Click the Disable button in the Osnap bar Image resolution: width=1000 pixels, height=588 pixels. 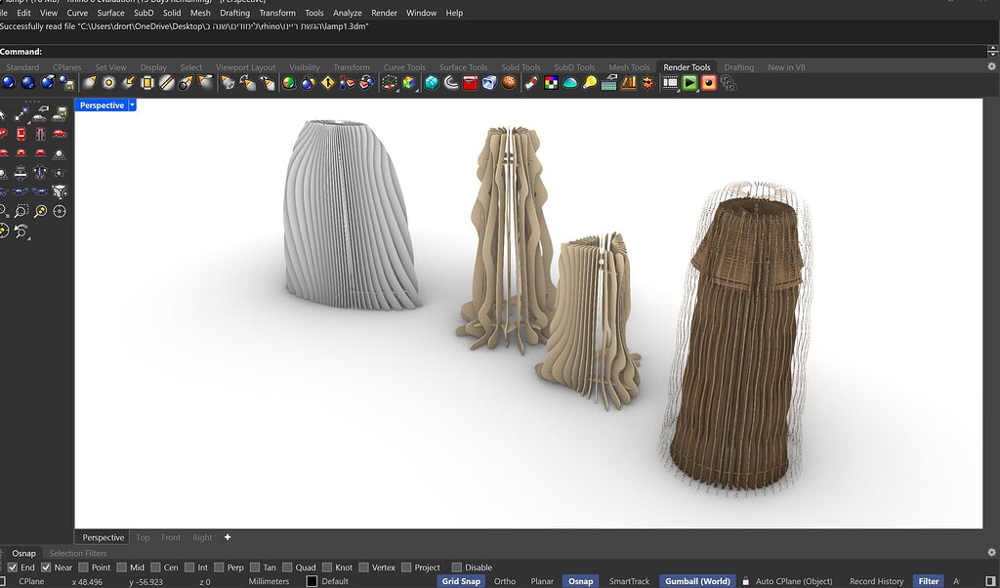pyautogui.click(x=473, y=567)
